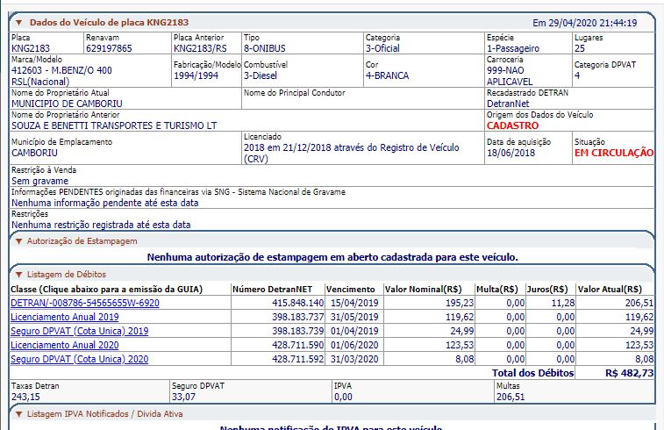Image resolution: width=664 pixels, height=430 pixels.
Task: Select the DetranNet recadastrado value
Action: (508, 104)
